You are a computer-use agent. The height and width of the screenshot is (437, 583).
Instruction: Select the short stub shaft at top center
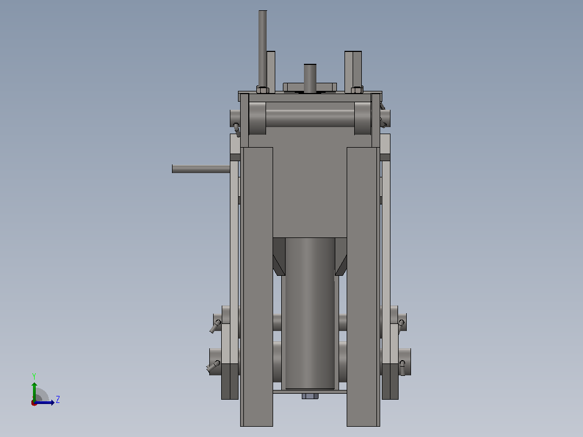pyautogui.click(x=310, y=78)
